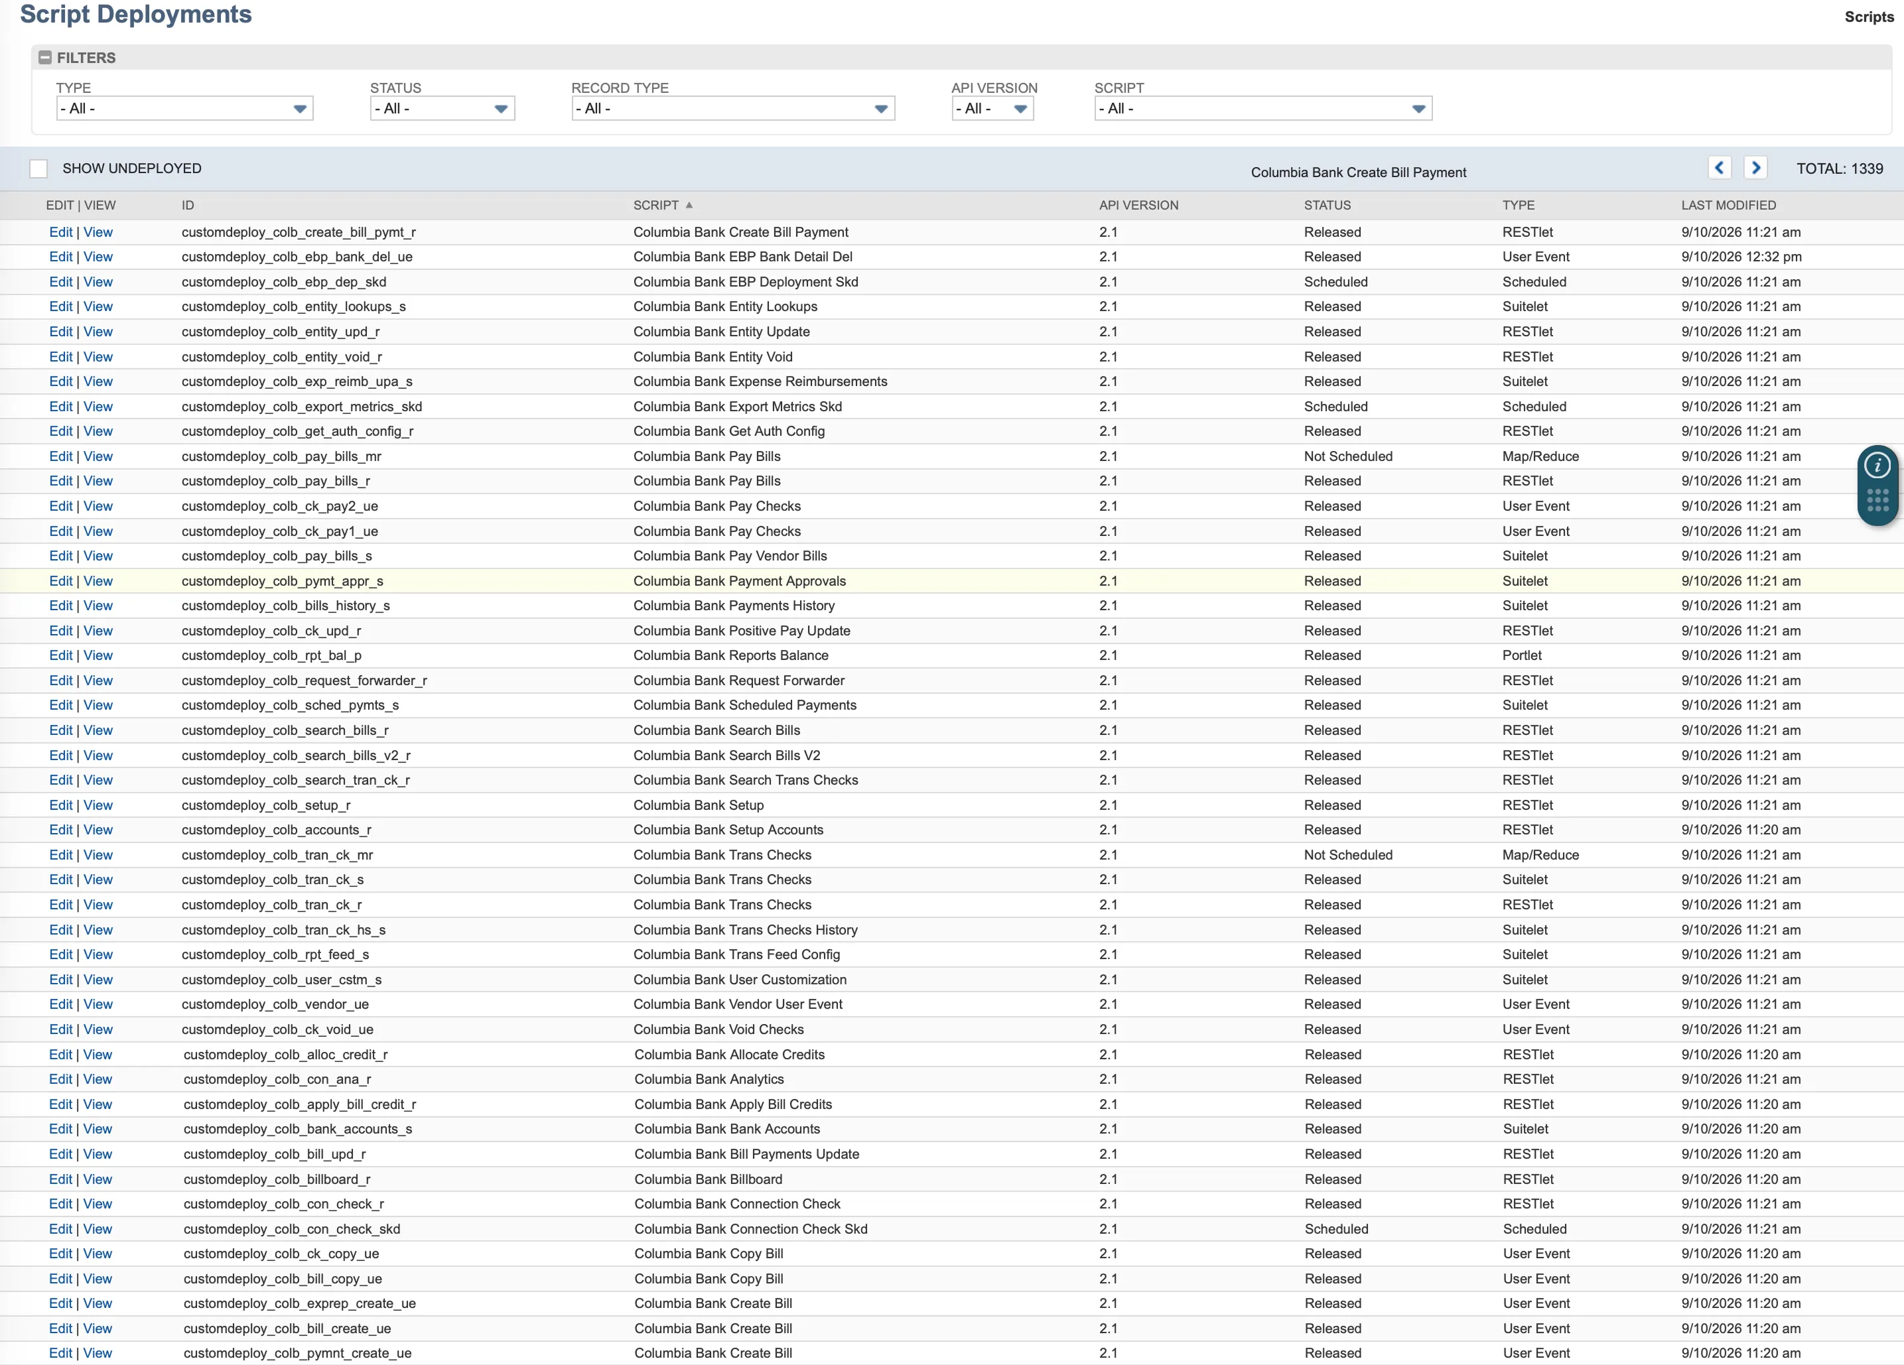Click Columbia Bank Reports Balance script name
The image size is (1904, 1365).
point(730,655)
